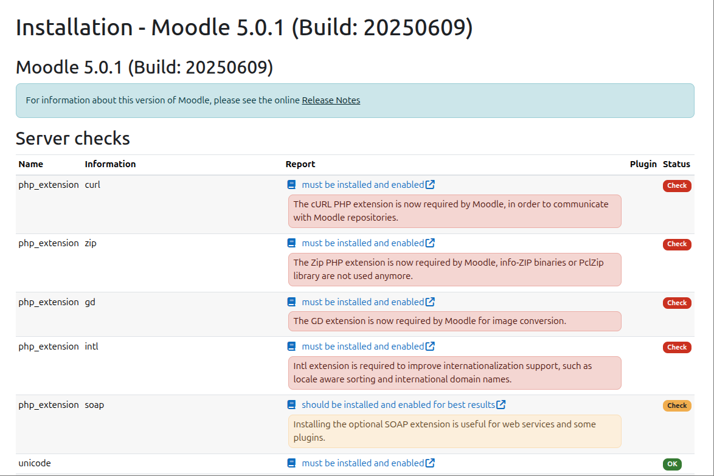Select the 'zip' information cell
This screenshot has height=476, width=714.
pos(91,243)
